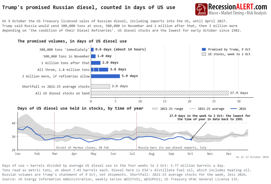Image resolution: width=271 pixels, height=184 pixels.
Task: Select the '3 million more, if refineries allow' bar
Action: tap(105, 76)
